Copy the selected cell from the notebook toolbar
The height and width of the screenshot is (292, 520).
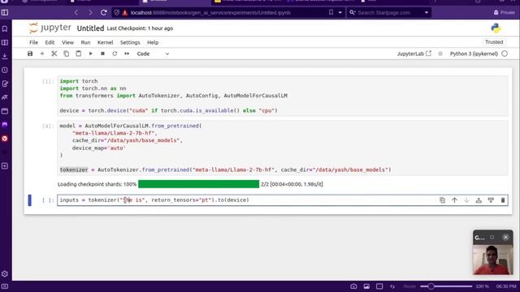[x=67, y=54]
